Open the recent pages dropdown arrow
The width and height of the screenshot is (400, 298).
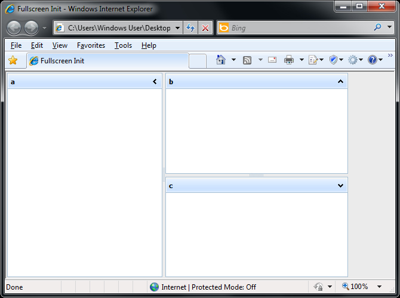(44, 28)
